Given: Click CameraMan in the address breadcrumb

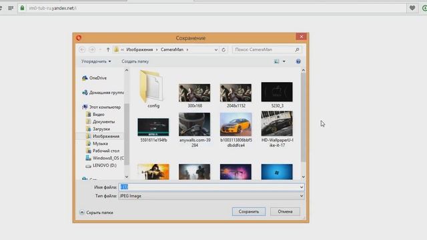Looking at the screenshot, I should click(x=172, y=49).
